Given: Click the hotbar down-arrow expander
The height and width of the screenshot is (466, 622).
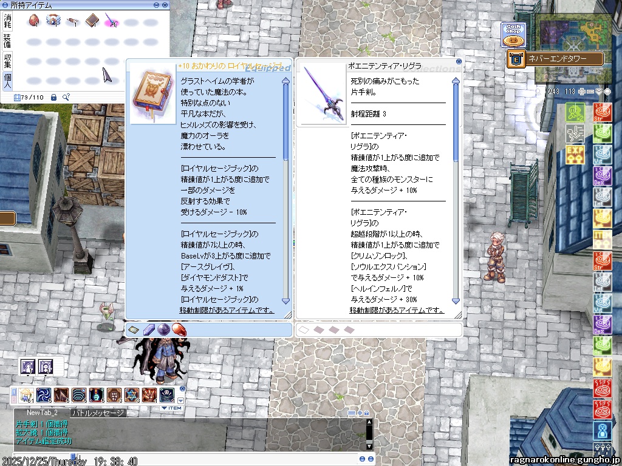Looking at the screenshot, I should pyautogui.click(x=180, y=401).
